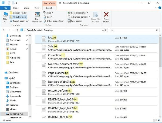Screen dimensions: 162x123
Task: Open the log.txt file icon
Action: tap(44, 39)
